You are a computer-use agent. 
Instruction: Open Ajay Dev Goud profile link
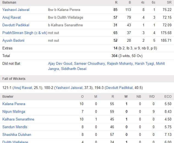(60, 64)
